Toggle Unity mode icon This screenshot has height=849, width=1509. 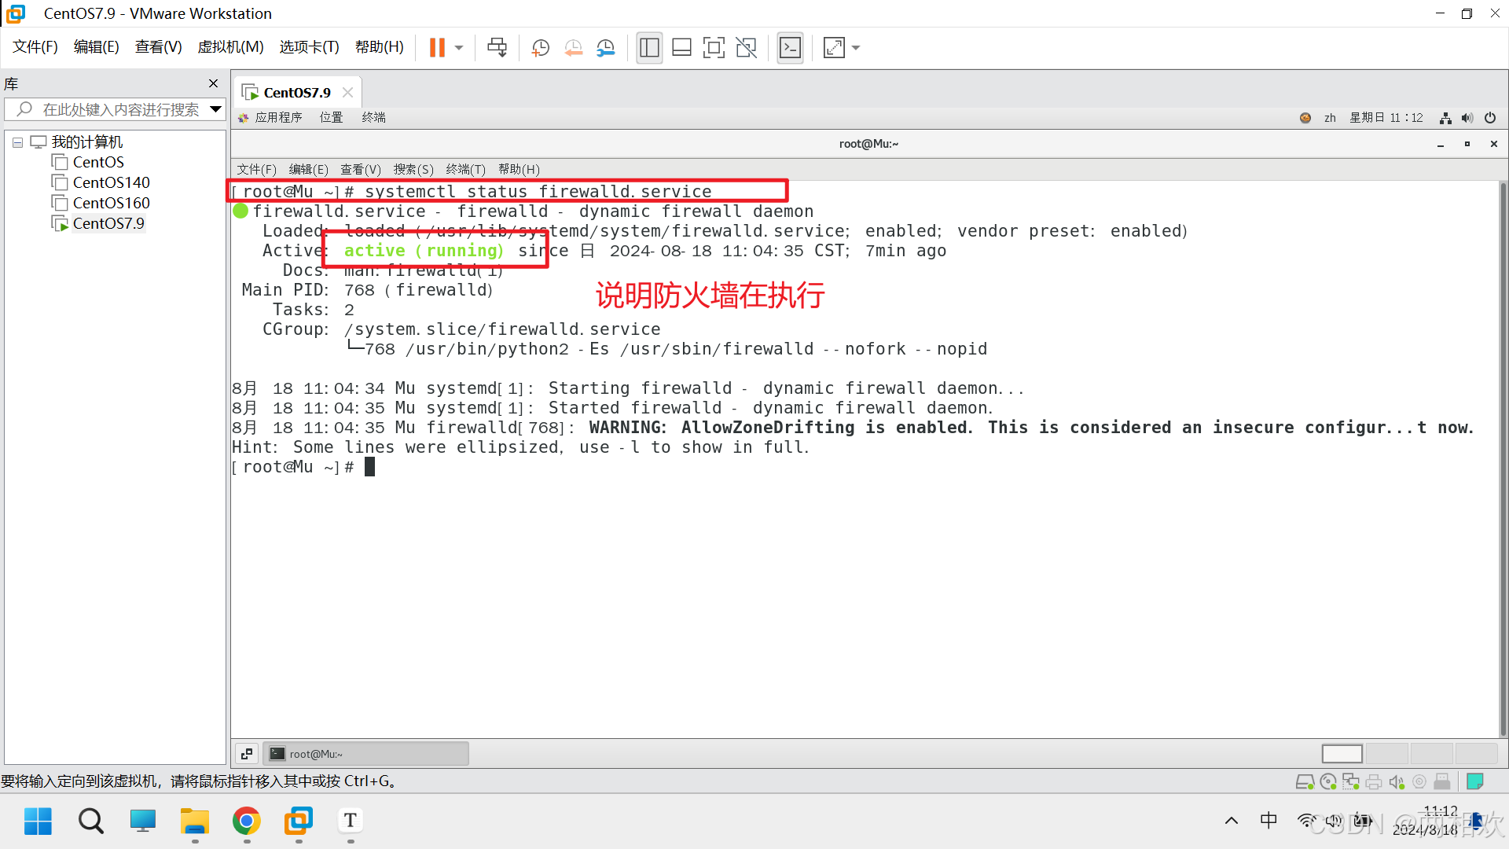[x=746, y=48]
